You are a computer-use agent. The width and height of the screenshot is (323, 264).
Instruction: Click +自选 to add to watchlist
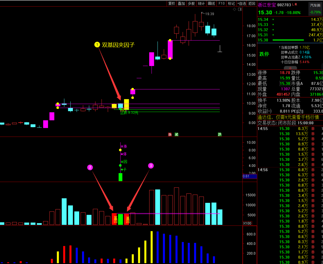point(241,3)
